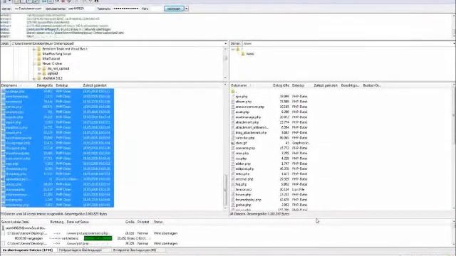Open the Zu übertragende Dateien queue tab
The image size is (456, 256).
[28, 250]
